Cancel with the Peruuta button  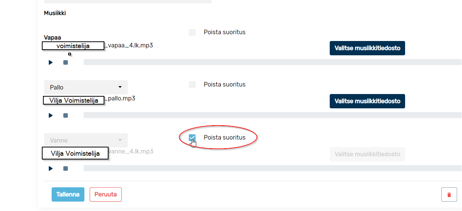point(106,194)
